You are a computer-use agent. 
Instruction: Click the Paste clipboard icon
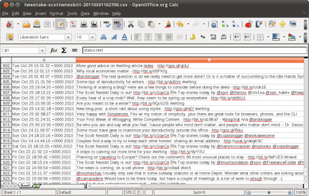(152, 24)
